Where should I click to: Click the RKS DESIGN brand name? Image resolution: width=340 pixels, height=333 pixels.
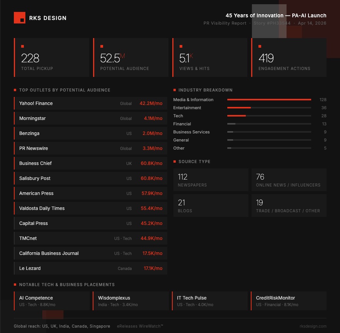(x=48, y=18)
